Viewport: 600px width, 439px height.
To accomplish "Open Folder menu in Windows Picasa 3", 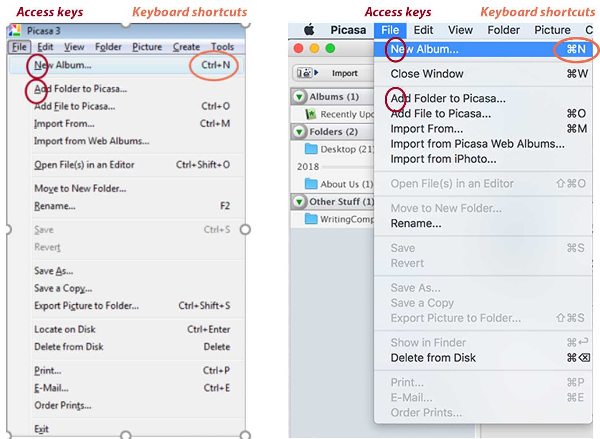I will [x=108, y=47].
